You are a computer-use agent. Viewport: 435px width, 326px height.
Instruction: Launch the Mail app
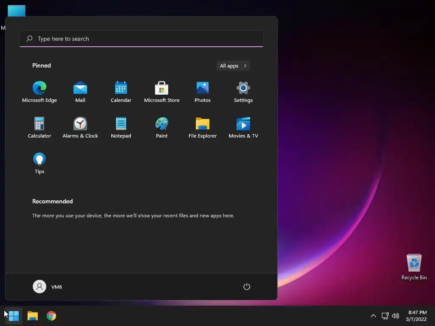click(x=80, y=92)
